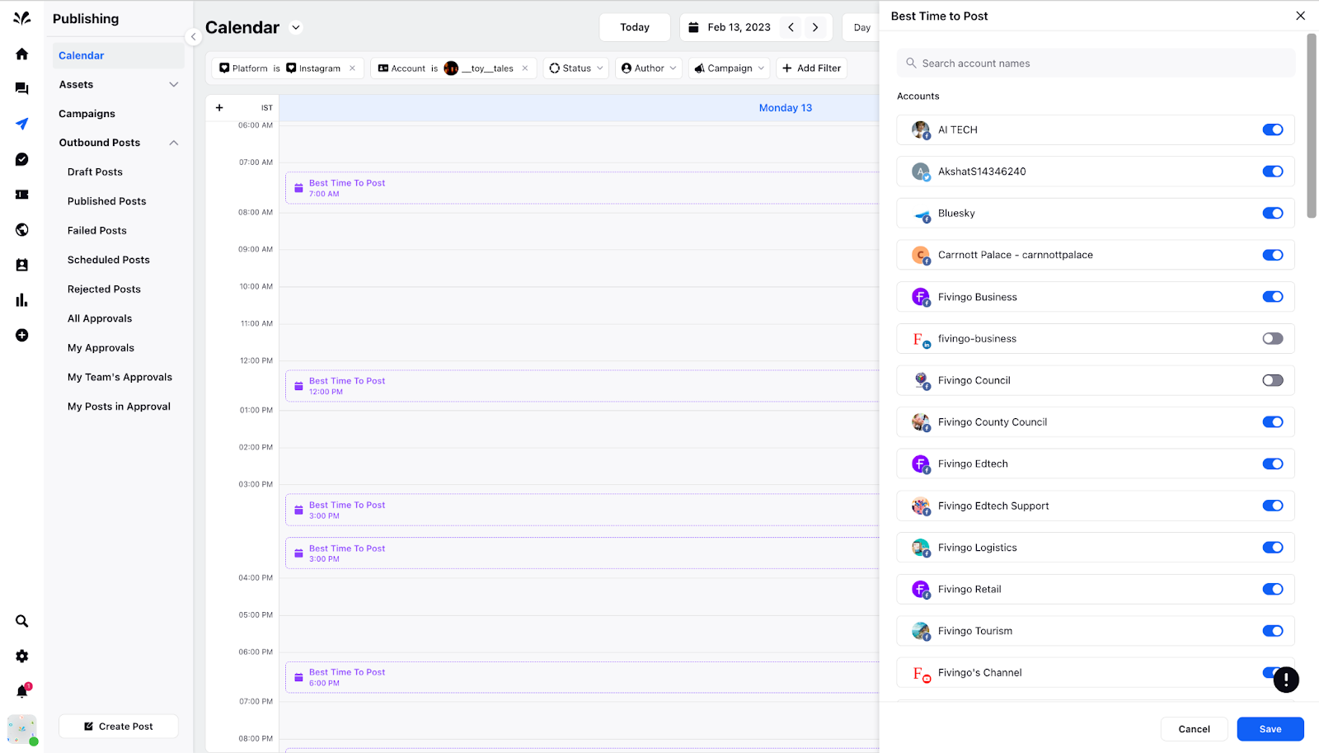Click the globe icon in left rail
1319x753 pixels.
pyautogui.click(x=22, y=230)
